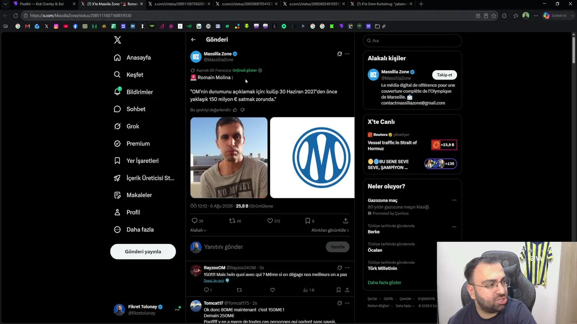Open a new browser tab
Image resolution: width=577 pixels, height=324 pixels.
point(421,4)
